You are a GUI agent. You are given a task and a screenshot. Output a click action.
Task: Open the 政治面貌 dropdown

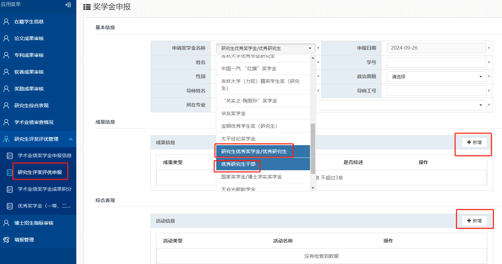pos(436,77)
